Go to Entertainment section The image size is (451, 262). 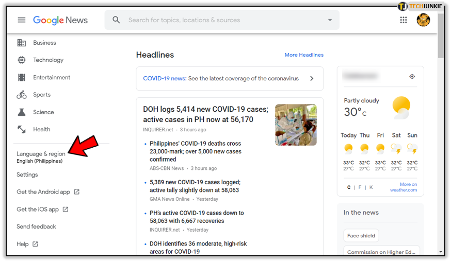pos(52,78)
